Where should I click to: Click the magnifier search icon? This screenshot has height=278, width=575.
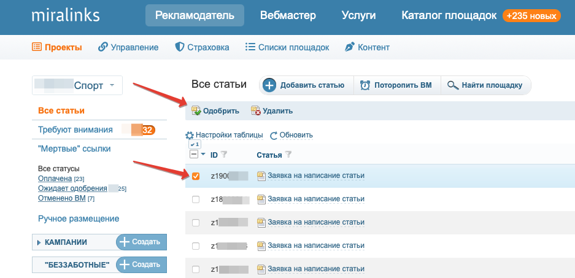453,86
